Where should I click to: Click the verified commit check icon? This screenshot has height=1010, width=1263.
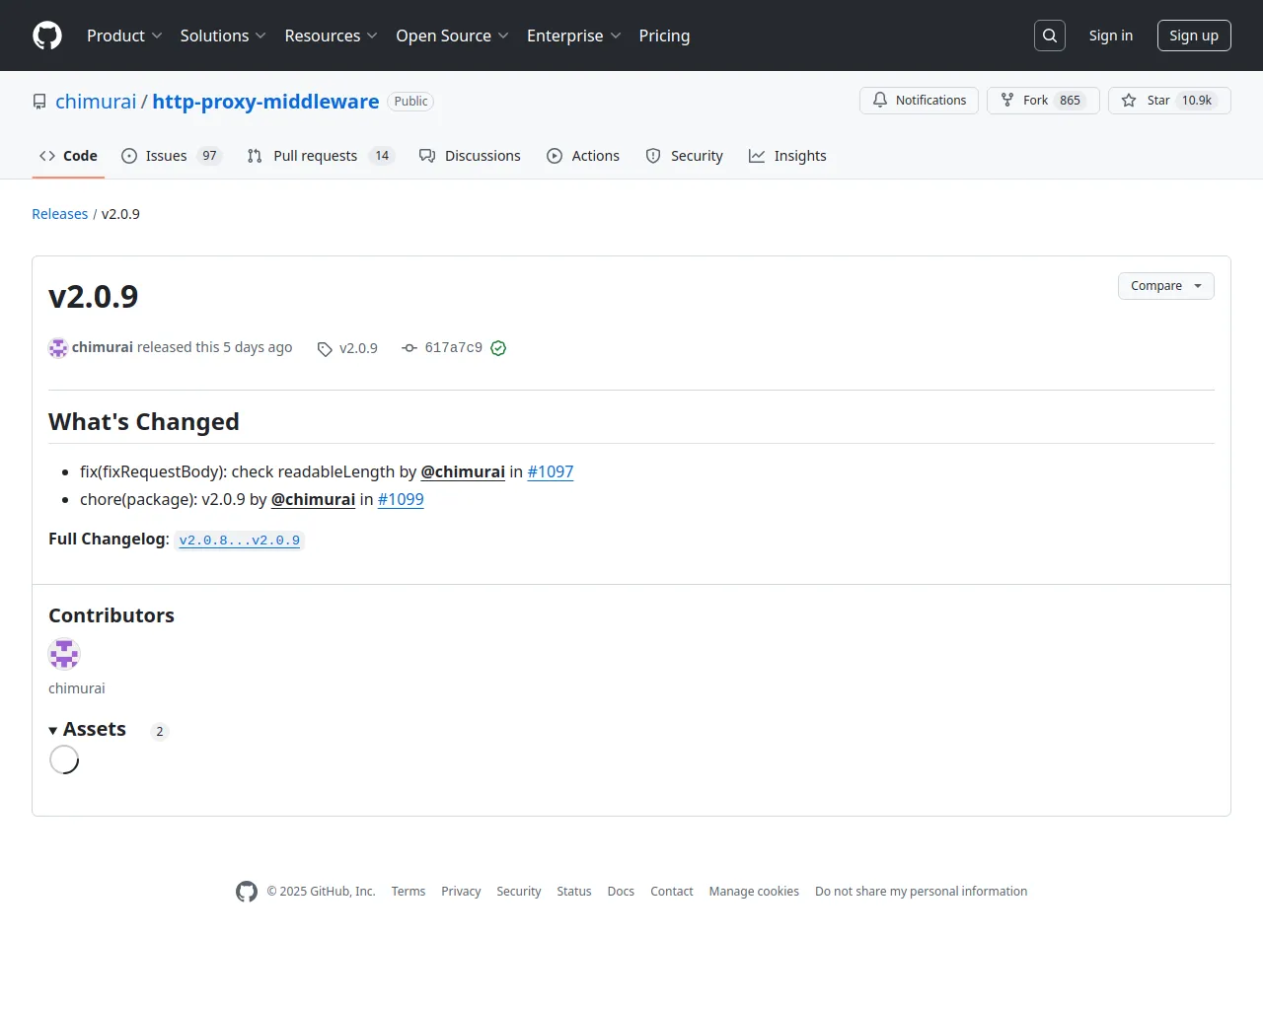[x=498, y=348]
